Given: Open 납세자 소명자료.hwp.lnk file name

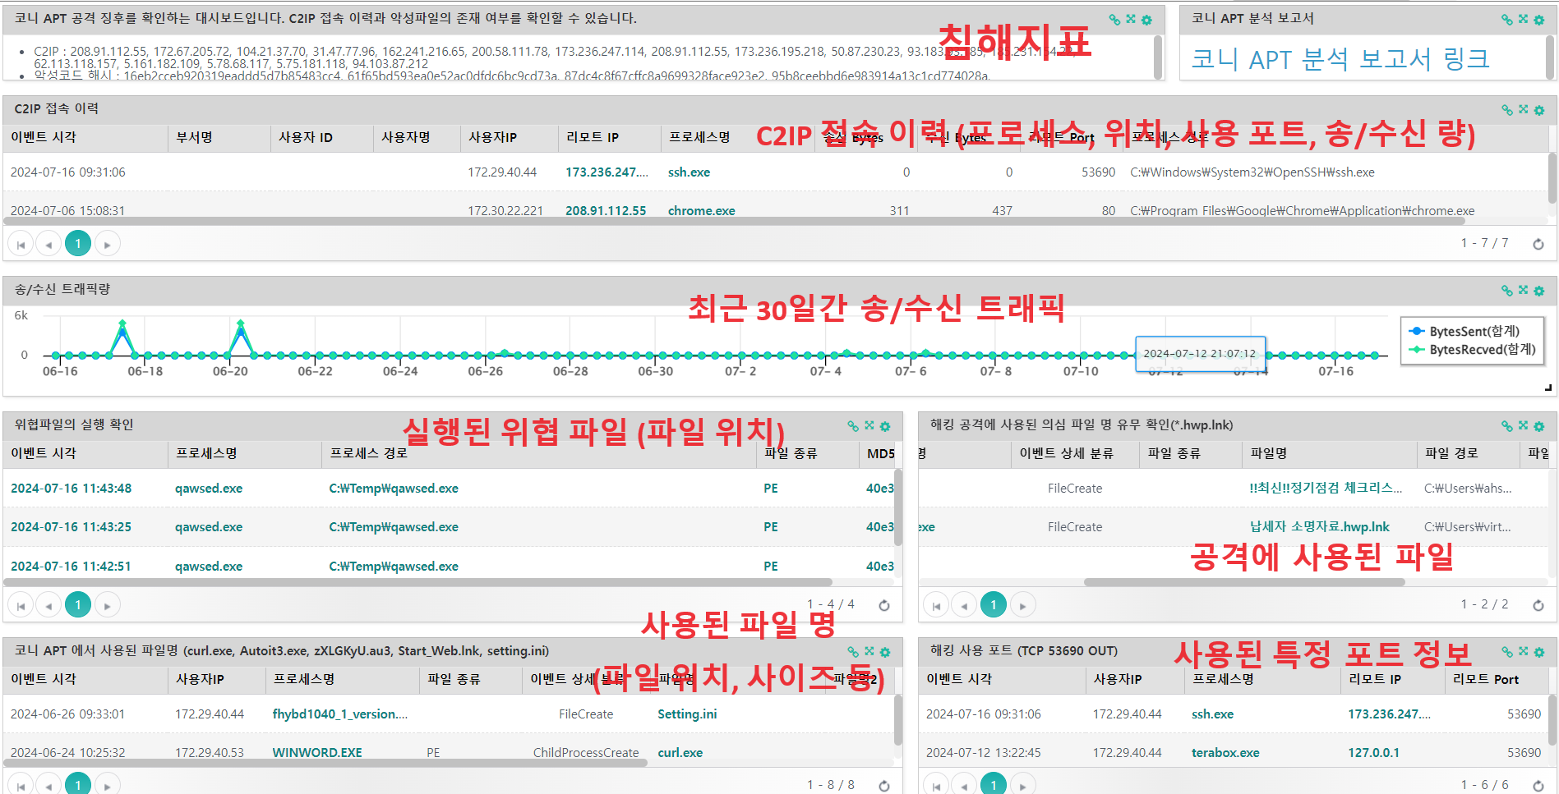Looking at the screenshot, I should coord(1320,527).
